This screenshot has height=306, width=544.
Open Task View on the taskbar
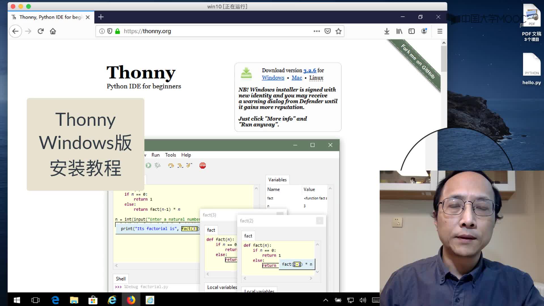[35, 300]
